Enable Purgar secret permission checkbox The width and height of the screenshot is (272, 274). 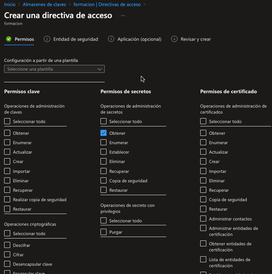[104, 232]
